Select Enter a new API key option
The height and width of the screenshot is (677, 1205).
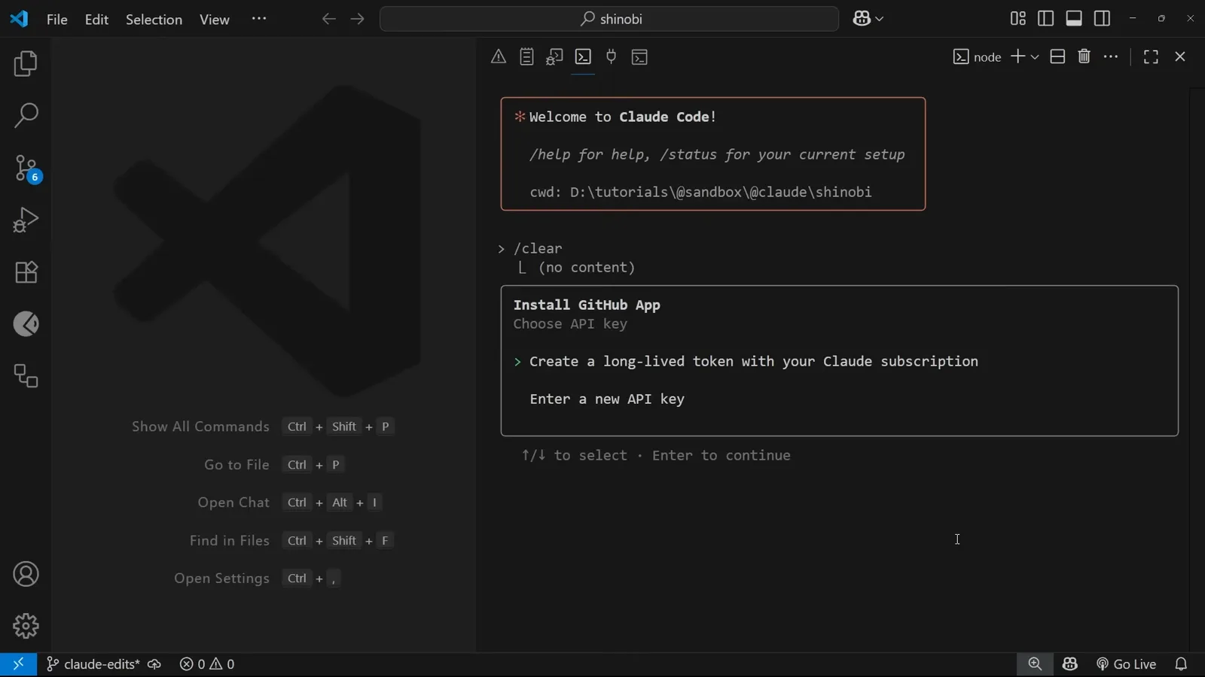click(607, 399)
